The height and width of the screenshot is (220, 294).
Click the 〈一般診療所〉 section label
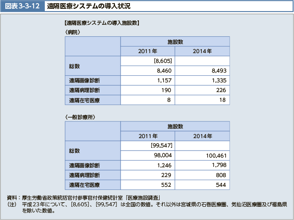pyautogui.click(x=80, y=117)
